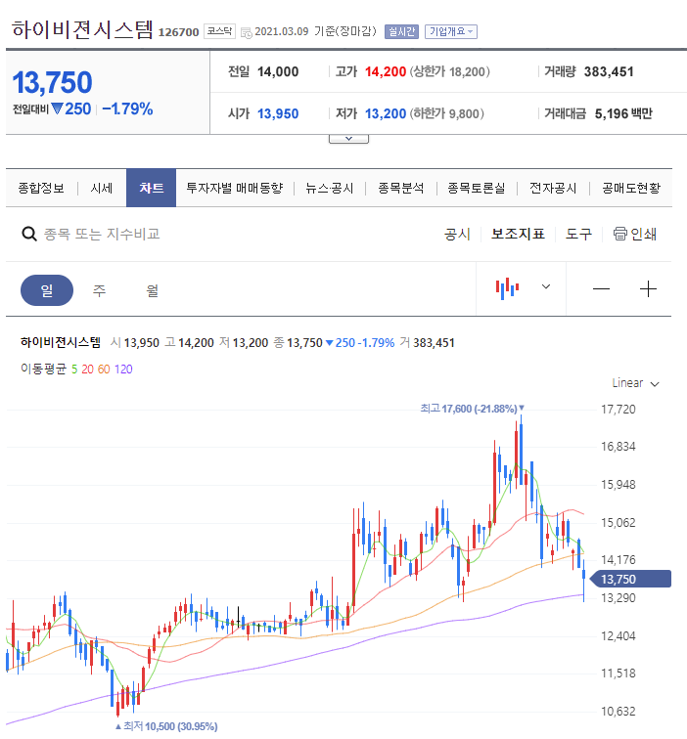Click the stock code 126700
Image resolution: width=687 pixels, height=739 pixels.
click(x=178, y=32)
